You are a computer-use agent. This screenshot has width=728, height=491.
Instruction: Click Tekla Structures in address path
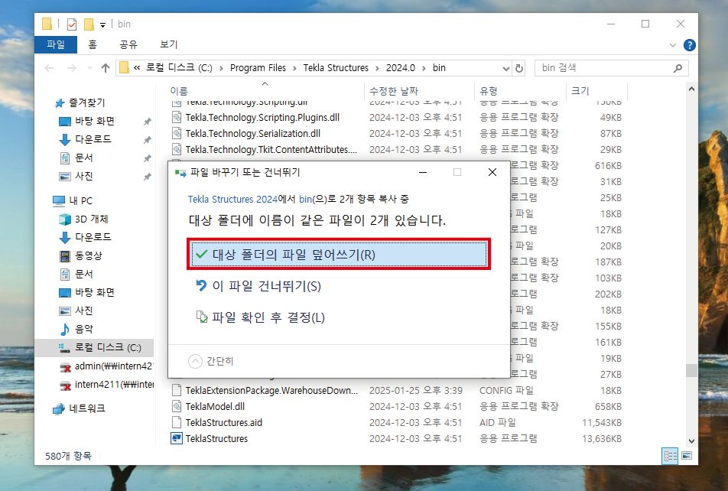(336, 68)
